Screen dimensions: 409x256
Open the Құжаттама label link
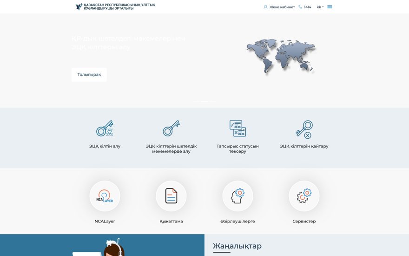(171, 221)
